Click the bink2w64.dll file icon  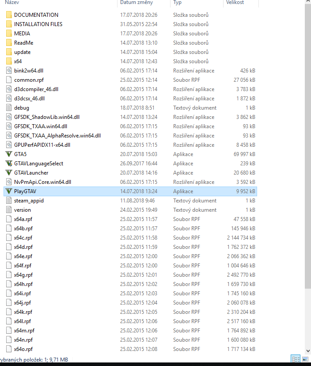(x=9, y=70)
